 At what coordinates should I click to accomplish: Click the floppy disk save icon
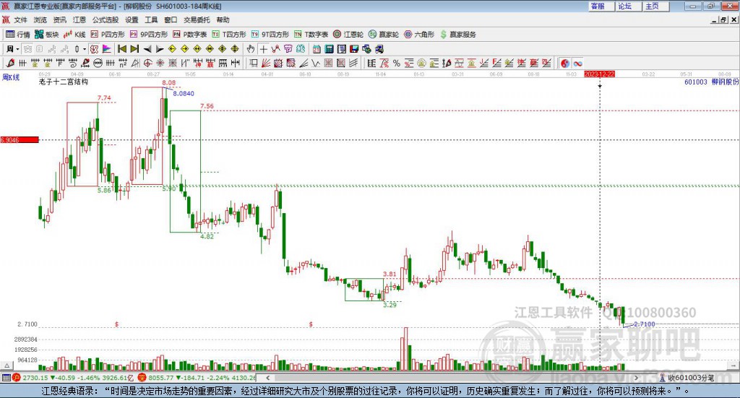click(x=354, y=49)
